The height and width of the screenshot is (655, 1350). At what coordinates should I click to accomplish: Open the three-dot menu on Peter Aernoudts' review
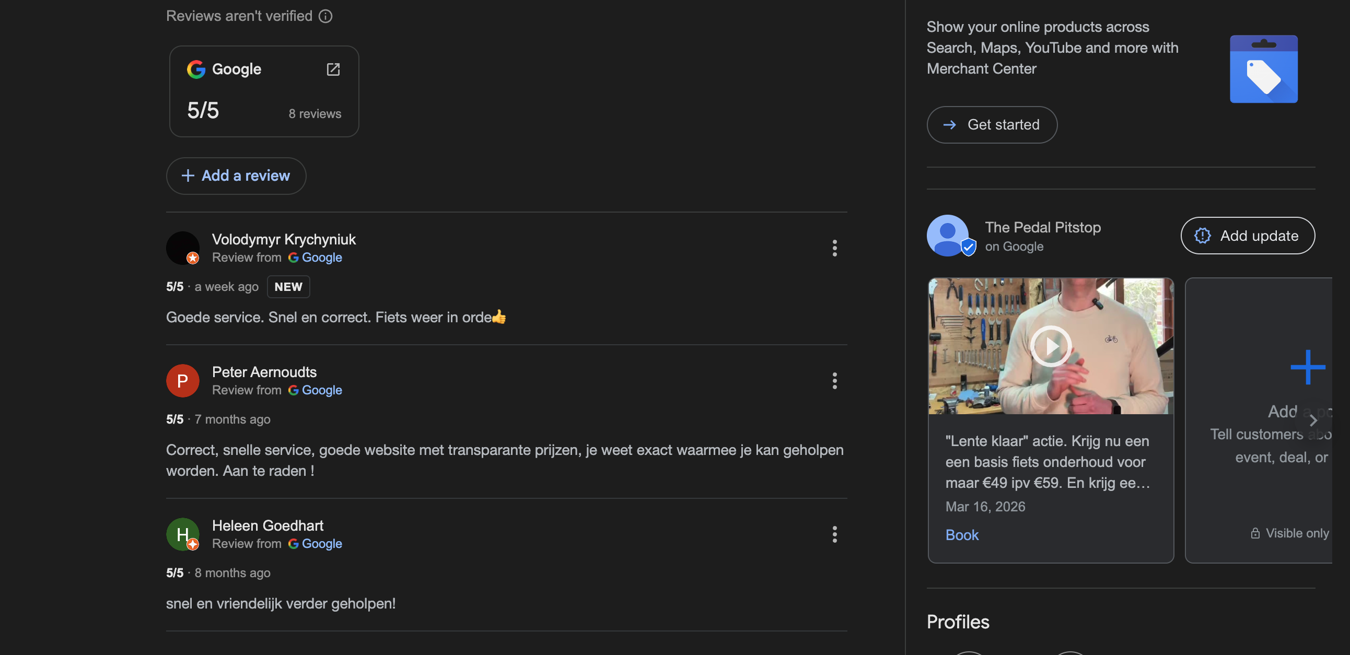point(834,381)
